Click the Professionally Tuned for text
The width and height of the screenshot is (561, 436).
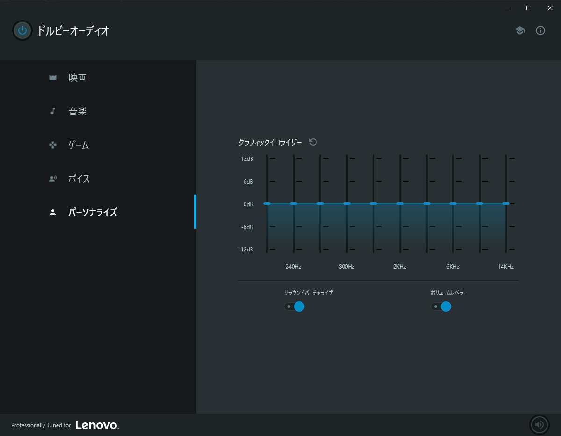click(x=41, y=425)
